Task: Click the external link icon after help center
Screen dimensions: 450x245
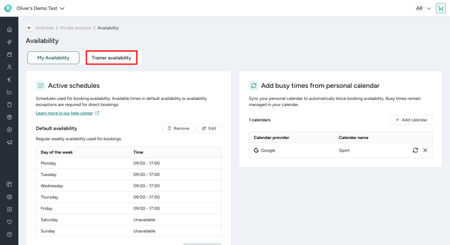Action: pyautogui.click(x=97, y=113)
